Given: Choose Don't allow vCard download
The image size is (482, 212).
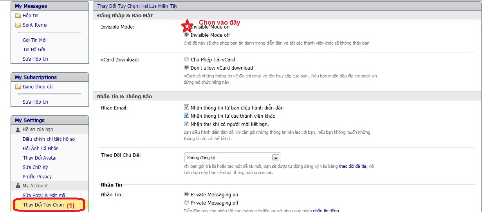Looking at the screenshot, I should tap(186, 68).
